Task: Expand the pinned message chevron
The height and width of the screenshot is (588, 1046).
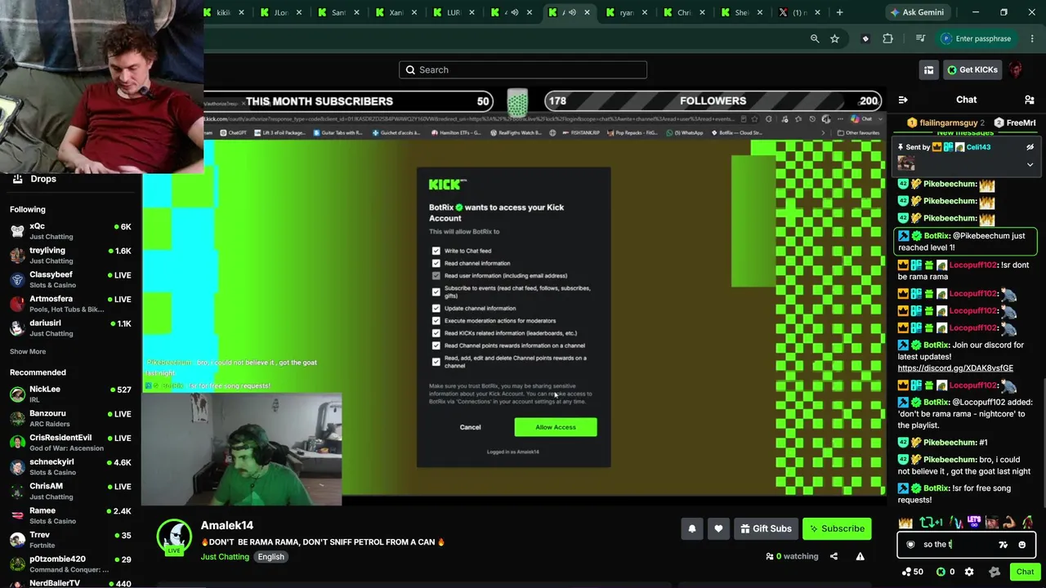Action: pyautogui.click(x=1030, y=164)
